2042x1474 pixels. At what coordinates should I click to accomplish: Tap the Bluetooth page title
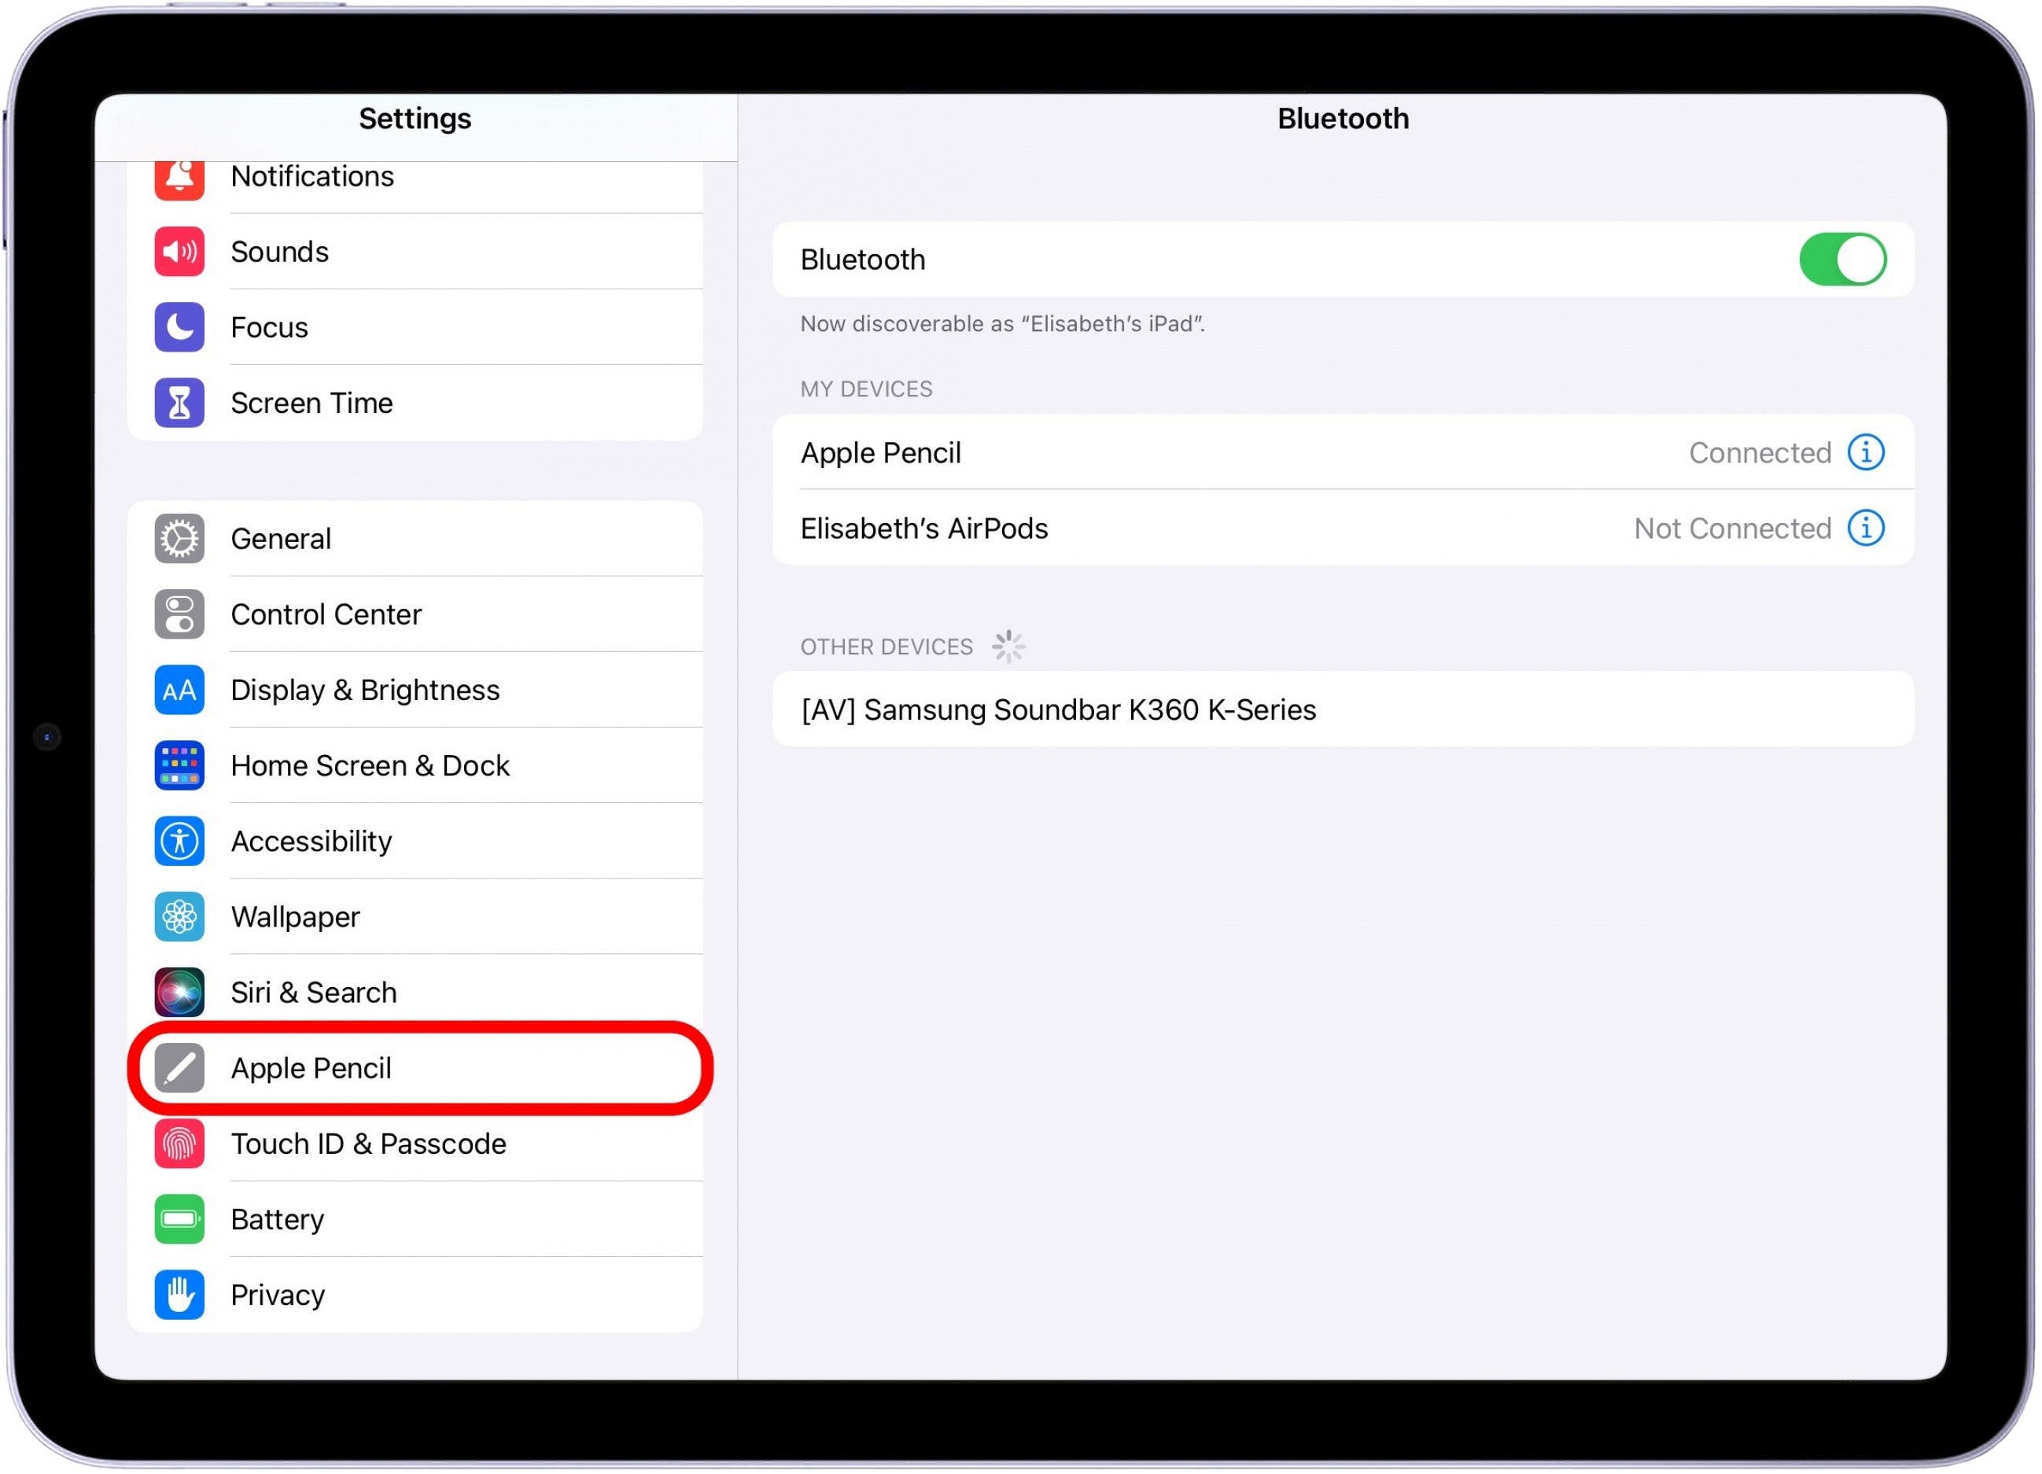click(1343, 118)
